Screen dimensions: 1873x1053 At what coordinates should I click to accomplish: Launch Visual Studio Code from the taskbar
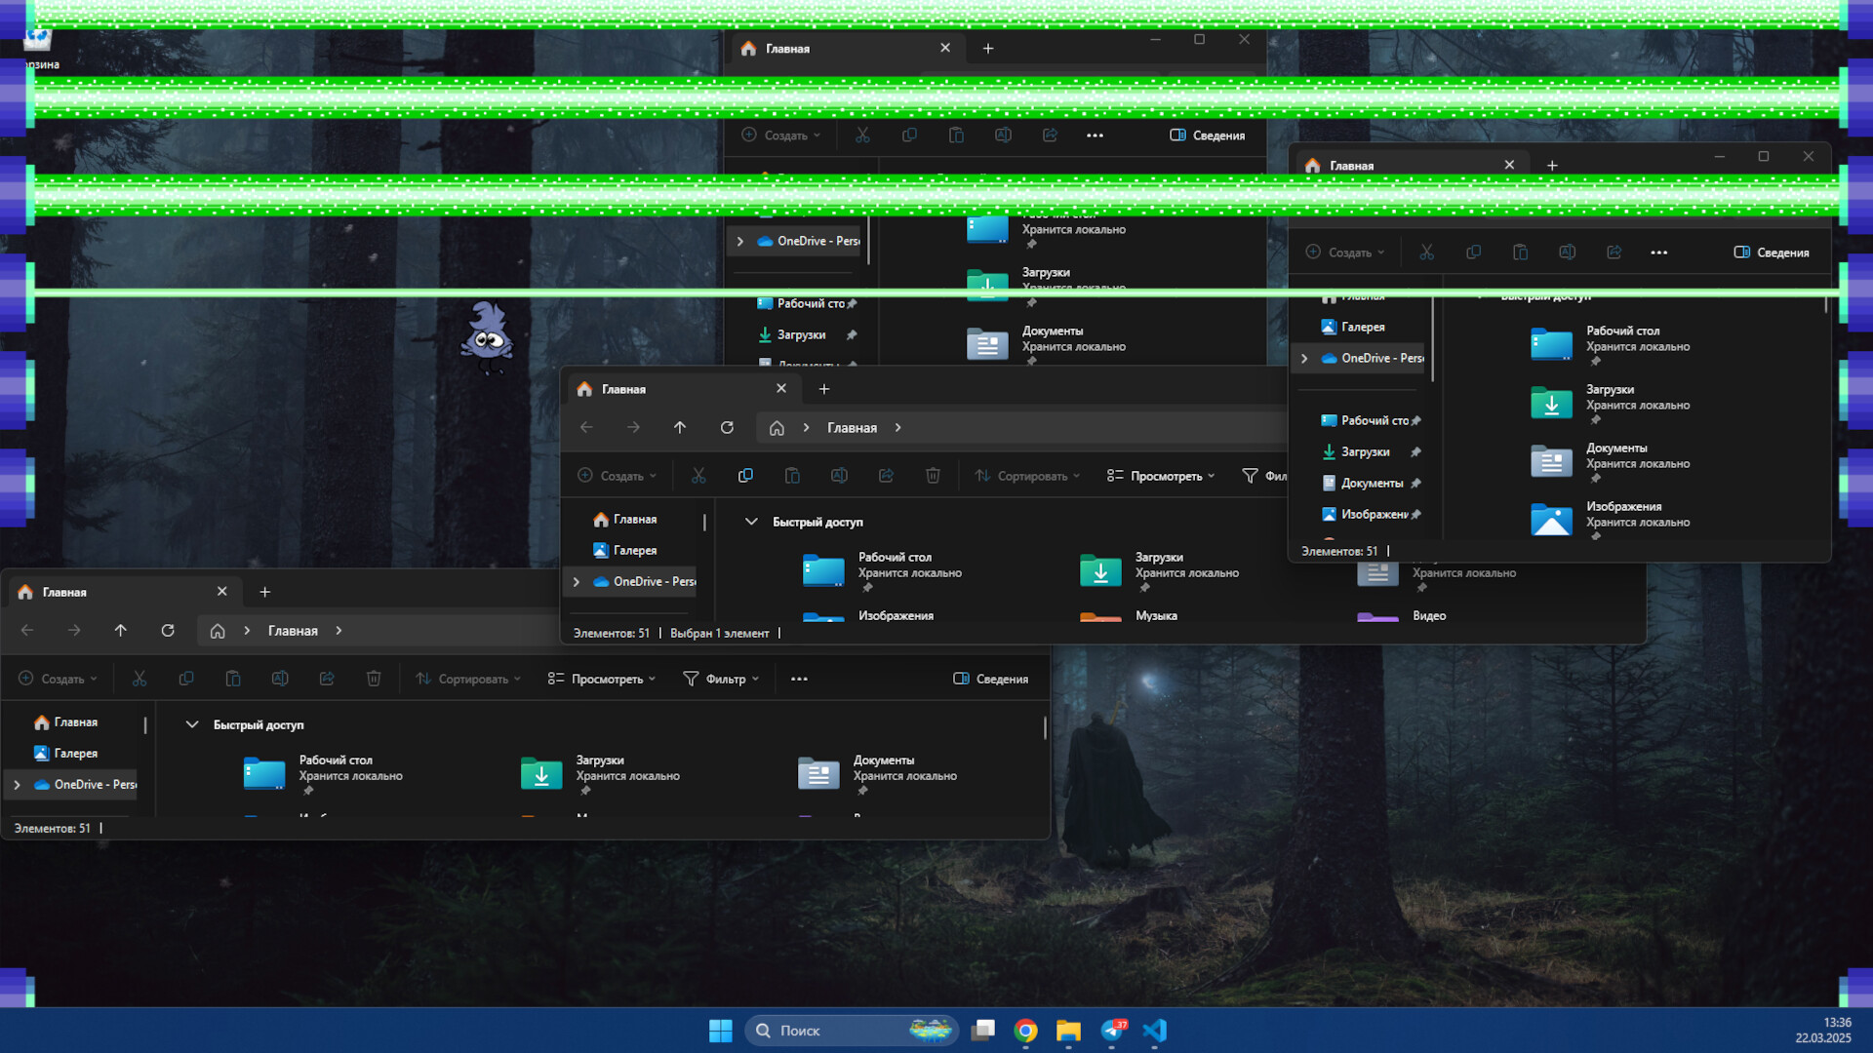(x=1157, y=1031)
